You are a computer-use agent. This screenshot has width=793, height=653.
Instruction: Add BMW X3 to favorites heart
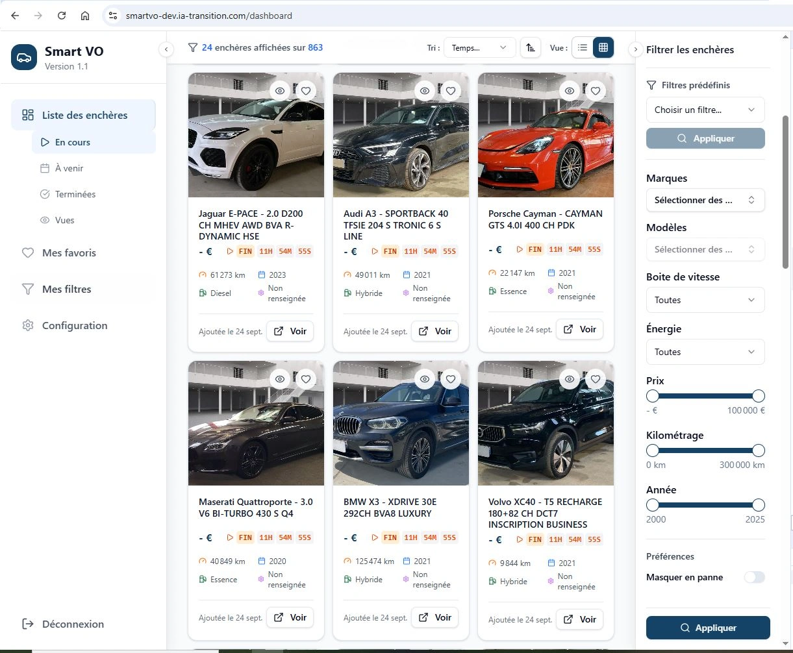(x=451, y=380)
